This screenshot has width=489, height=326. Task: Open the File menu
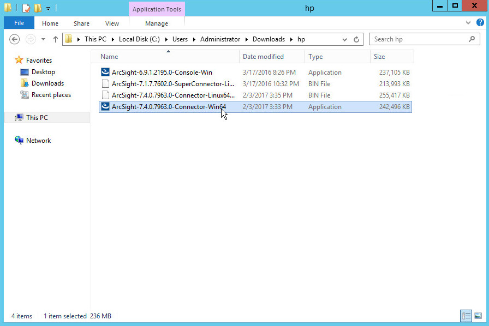[19, 23]
